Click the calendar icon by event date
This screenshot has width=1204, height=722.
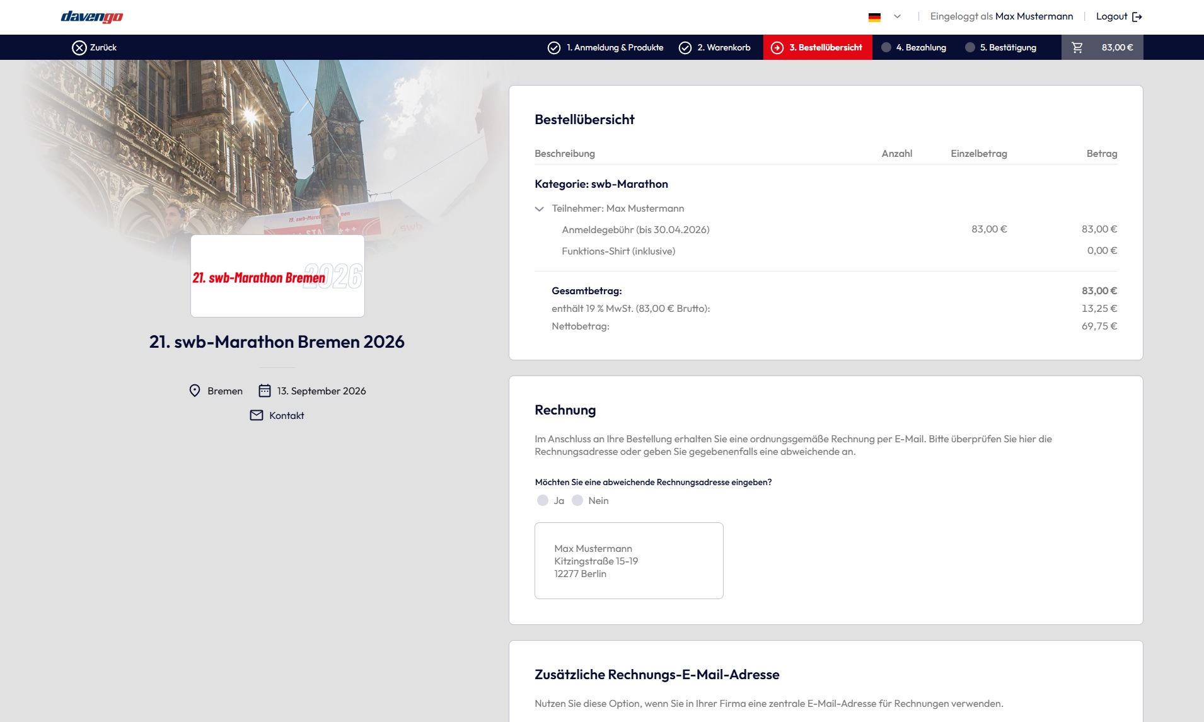265,391
